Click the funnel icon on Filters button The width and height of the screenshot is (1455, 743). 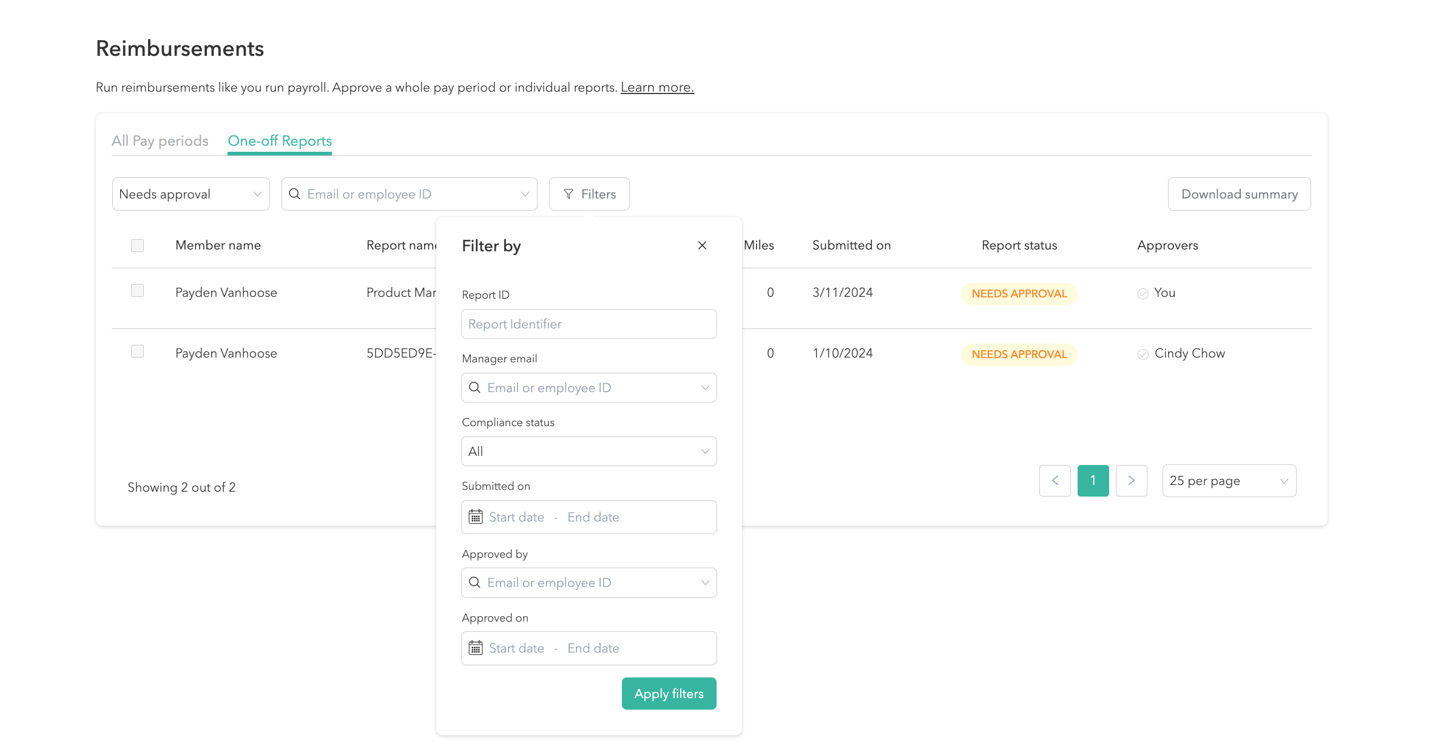pyautogui.click(x=569, y=194)
